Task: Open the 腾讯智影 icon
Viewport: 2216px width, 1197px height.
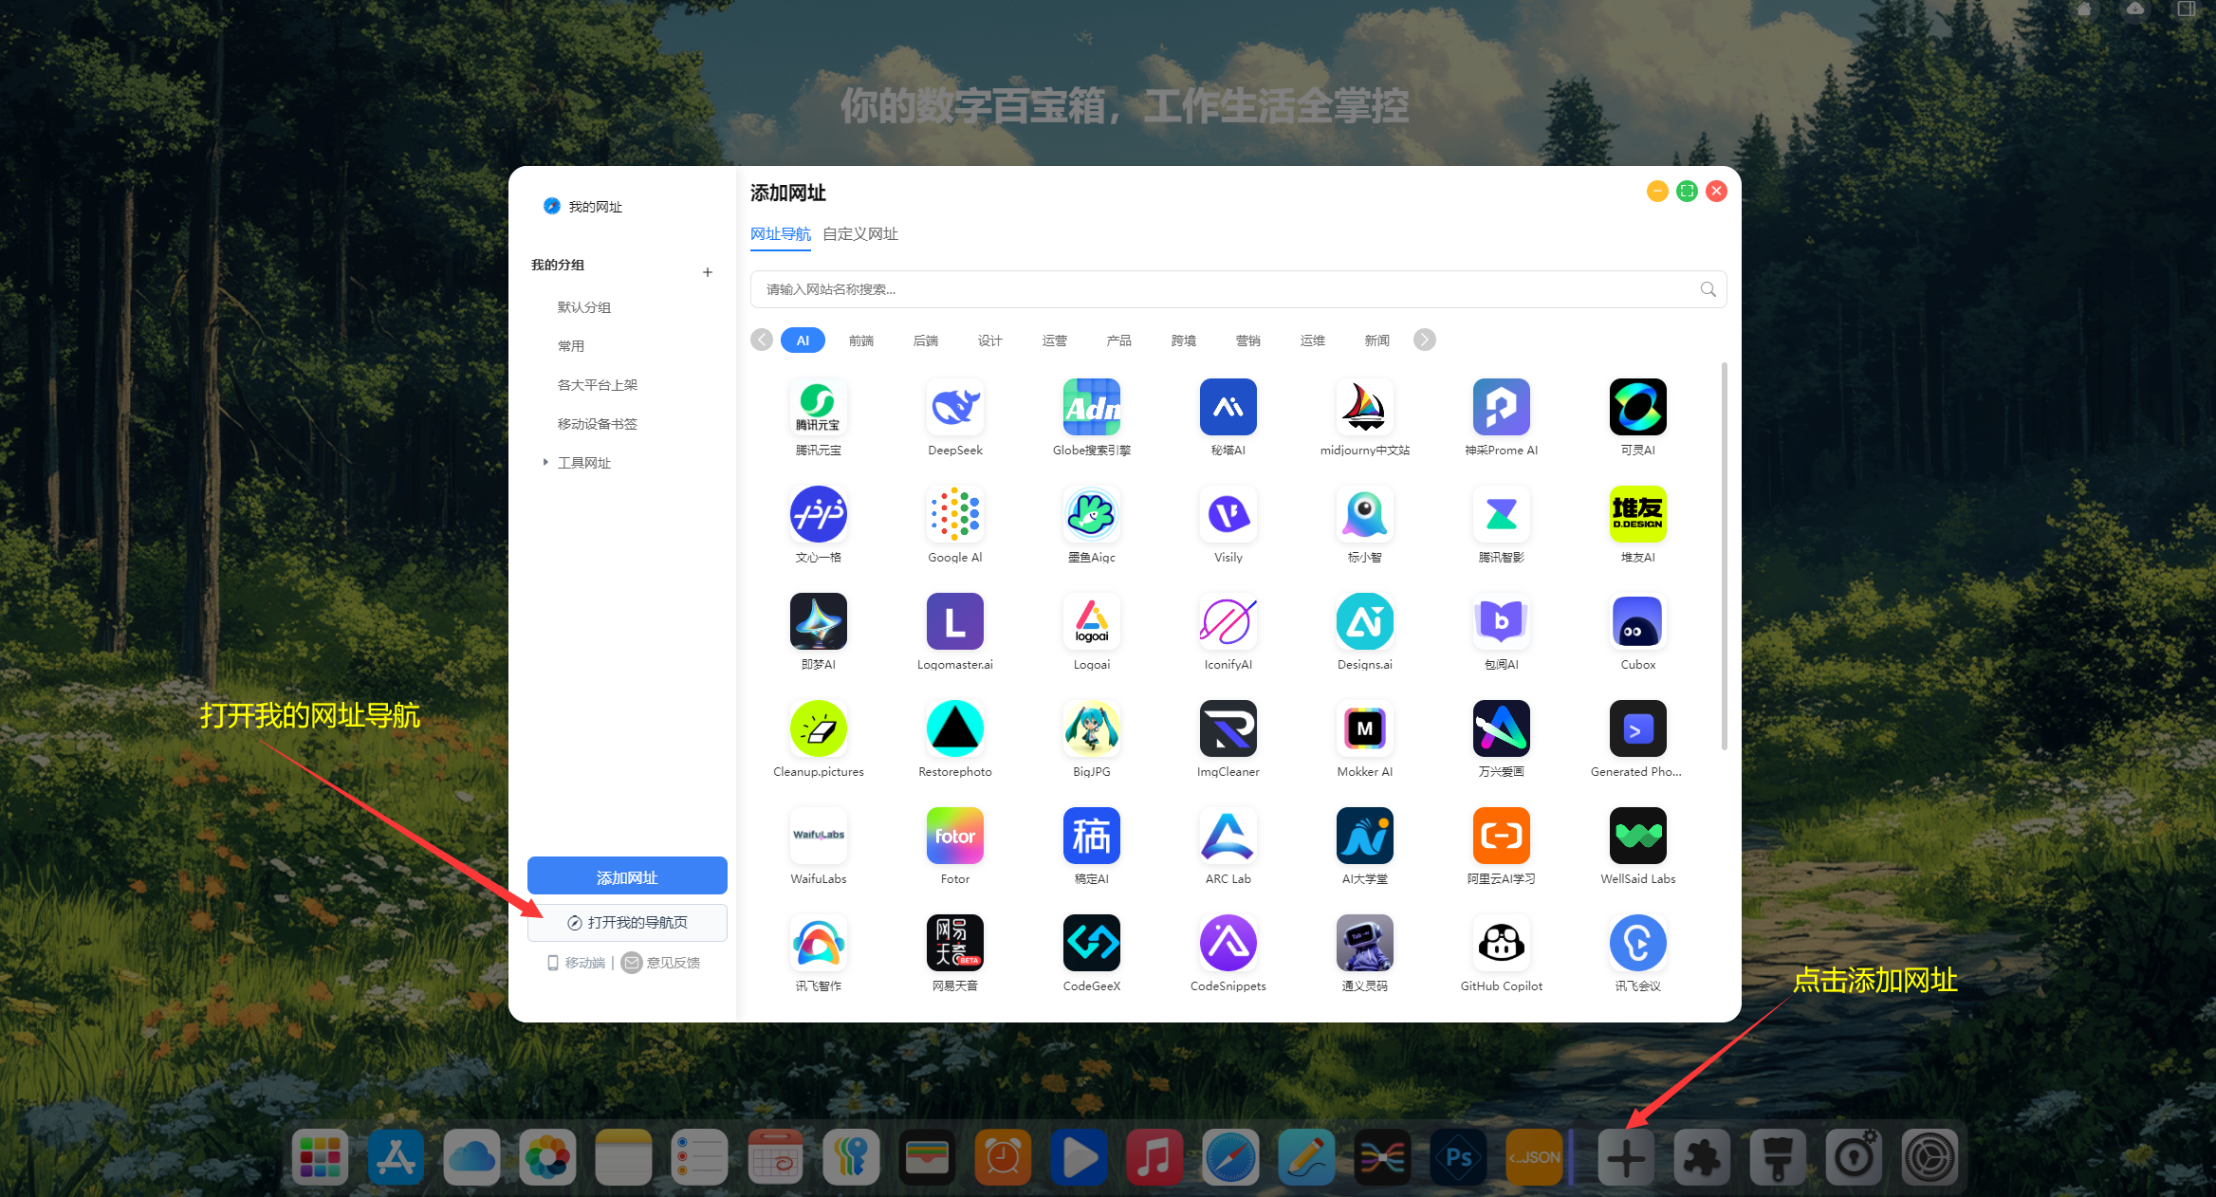Action: click(1501, 514)
